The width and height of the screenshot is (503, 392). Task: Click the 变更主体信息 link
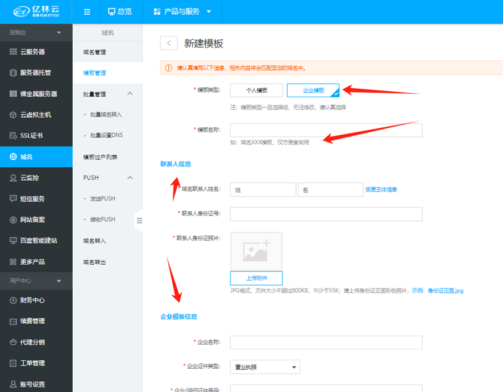tap(381, 190)
